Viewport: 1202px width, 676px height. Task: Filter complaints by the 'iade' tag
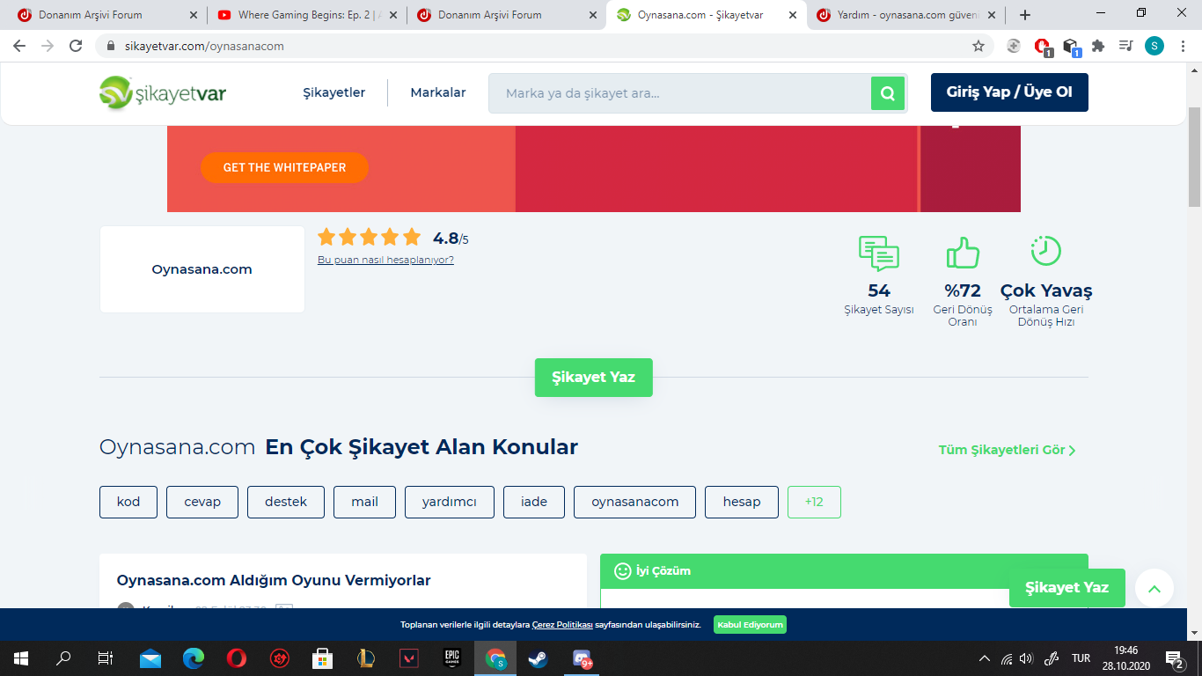coord(534,502)
